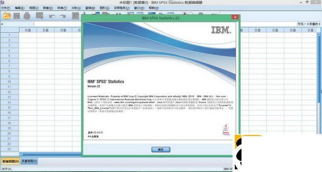
Task: Click the pane split handle on right edge
Action: [x=321, y=91]
